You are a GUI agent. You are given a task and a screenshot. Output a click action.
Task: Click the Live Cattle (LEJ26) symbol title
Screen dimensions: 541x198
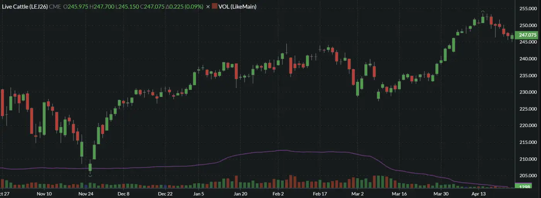[x=25, y=7]
